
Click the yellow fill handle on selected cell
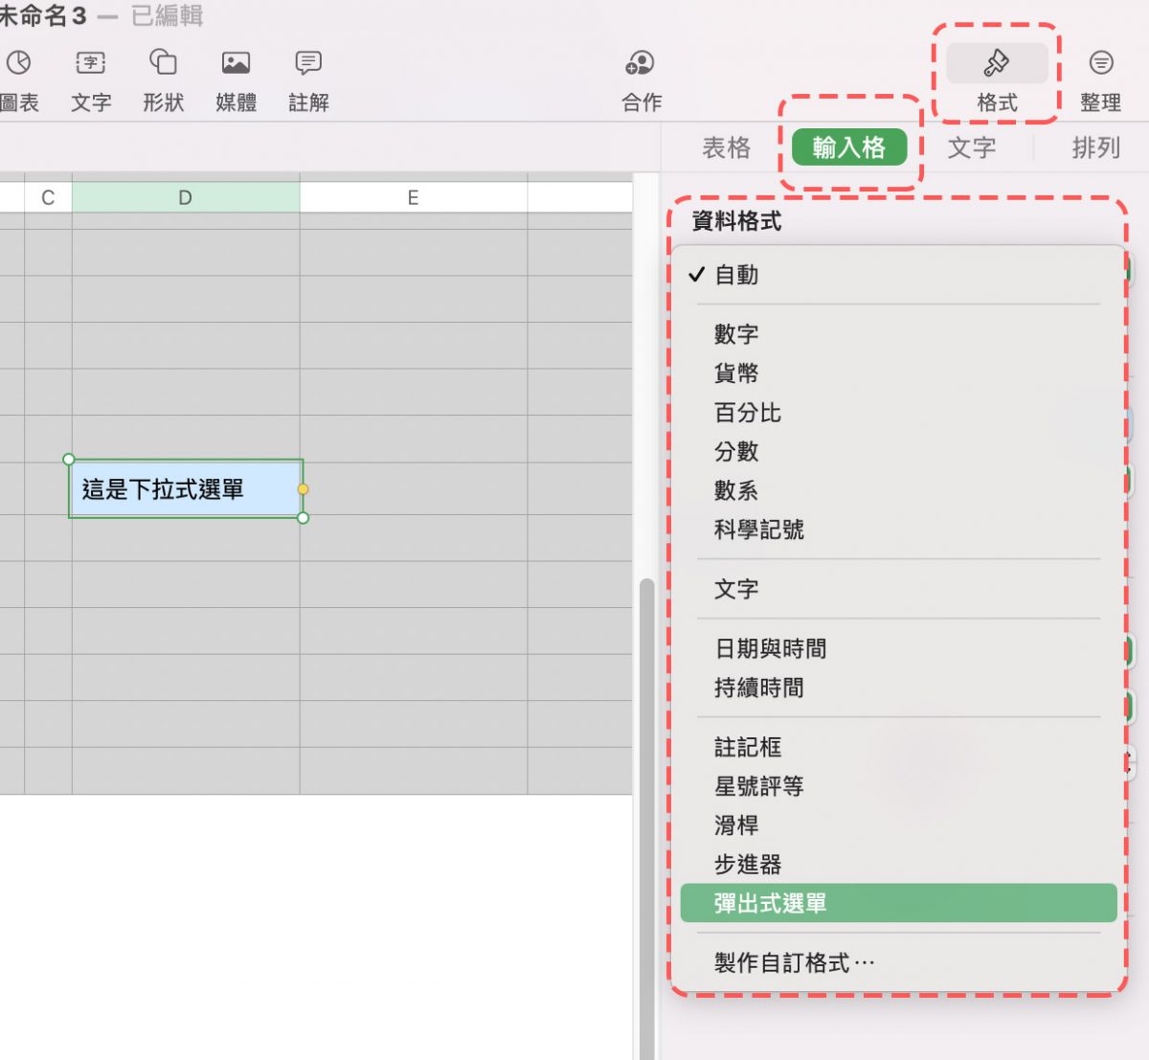[303, 489]
